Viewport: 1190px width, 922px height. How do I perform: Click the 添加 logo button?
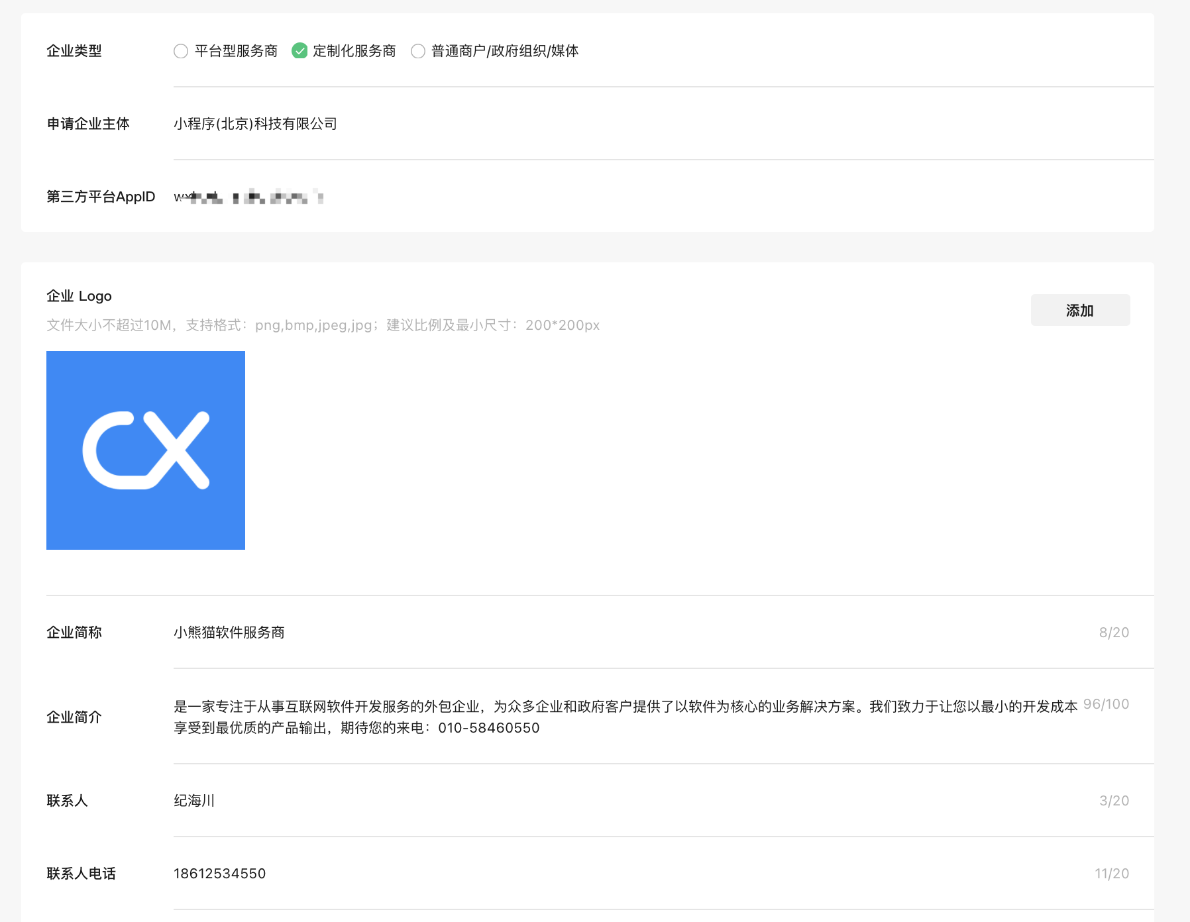[1080, 310]
